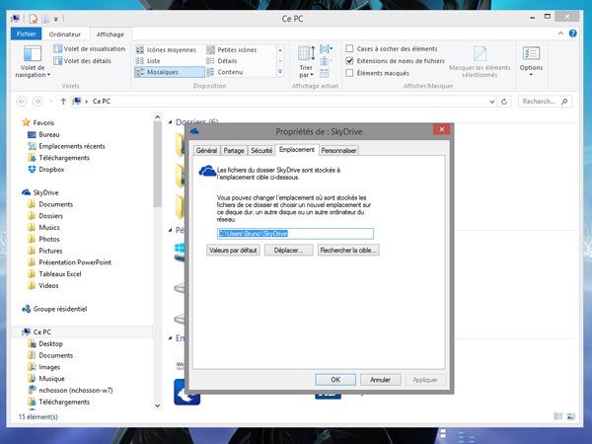Open Favoris in navigation pane
Screen dimensions: 592x444
(38, 122)
